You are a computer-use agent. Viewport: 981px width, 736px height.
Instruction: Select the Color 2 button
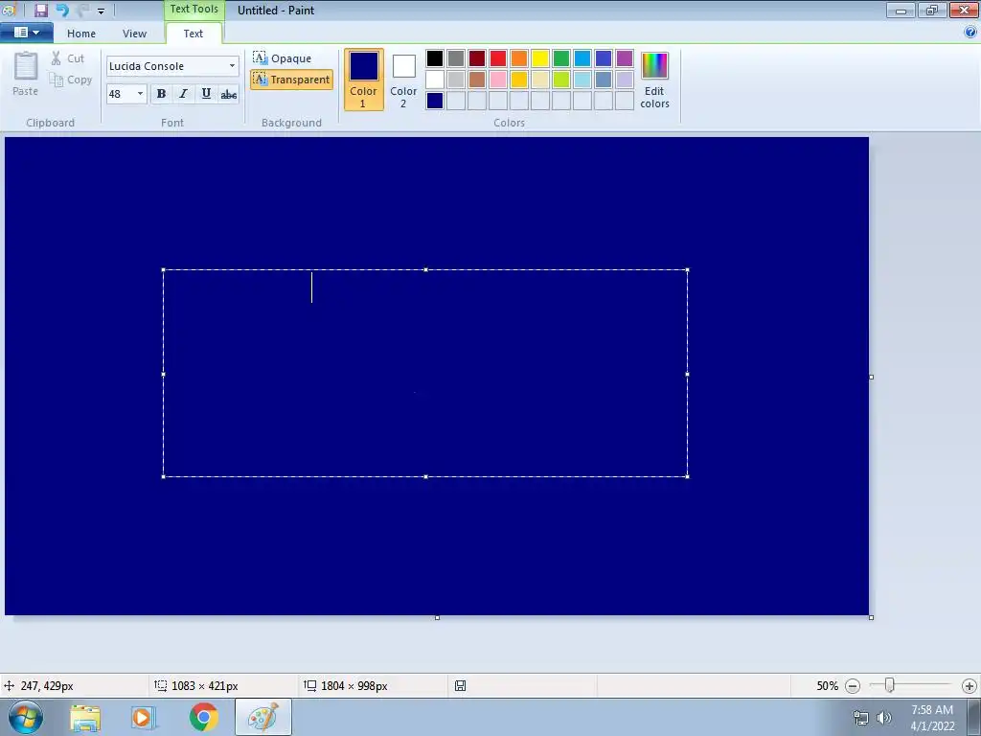click(403, 80)
